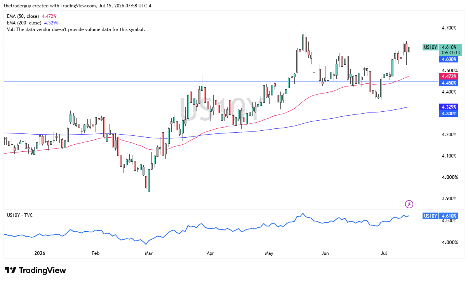This screenshot has height=282, width=468.
Task: Click the 4.400% price axis tick
Action: point(450,92)
